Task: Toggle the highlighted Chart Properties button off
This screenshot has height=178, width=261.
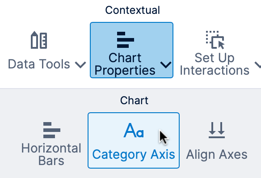Action: [x=131, y=50]
